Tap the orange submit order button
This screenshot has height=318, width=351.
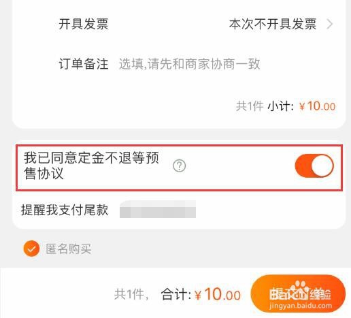pos(298,293)
